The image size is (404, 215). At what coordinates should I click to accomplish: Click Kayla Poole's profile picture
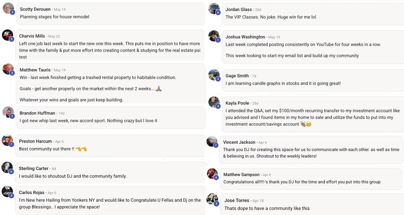214,102
